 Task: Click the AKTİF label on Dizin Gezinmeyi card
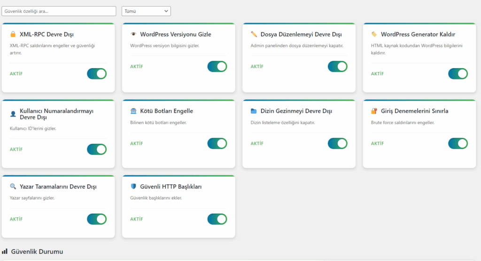point(257,143)
